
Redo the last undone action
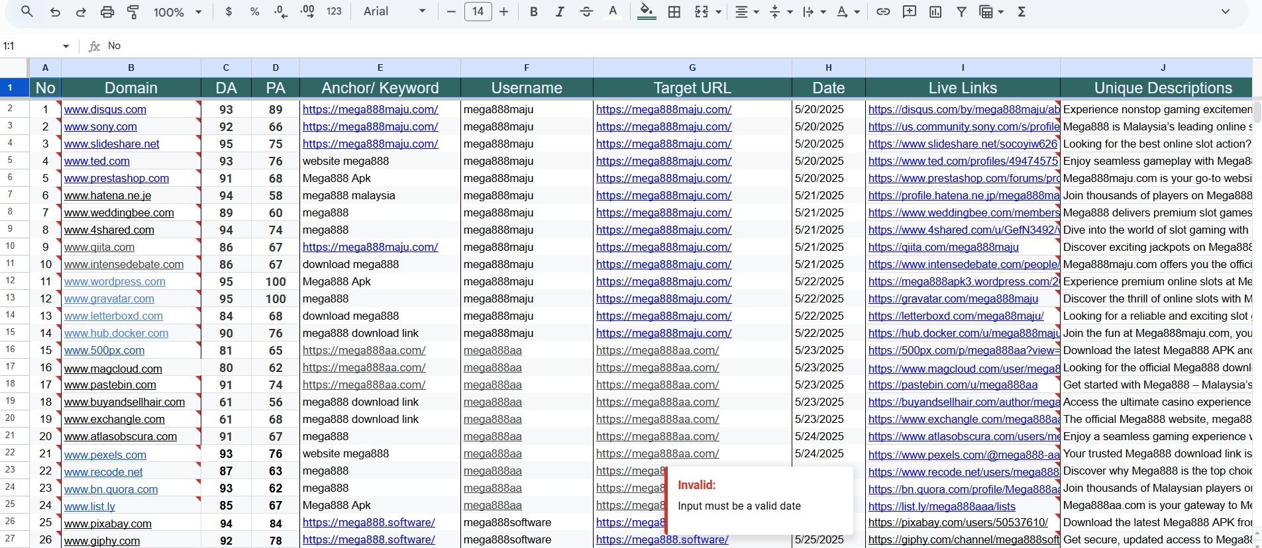tap(81, 12)
